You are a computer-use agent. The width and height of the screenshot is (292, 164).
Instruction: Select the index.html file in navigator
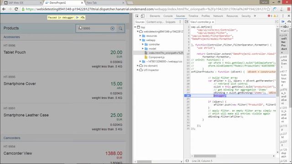tap(158, 53)
